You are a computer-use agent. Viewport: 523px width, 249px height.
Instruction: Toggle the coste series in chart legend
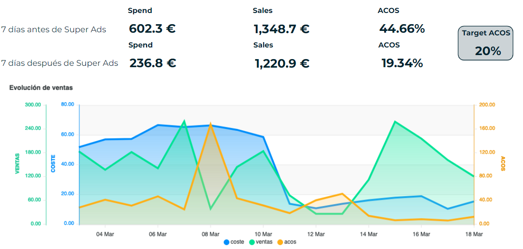234,242
